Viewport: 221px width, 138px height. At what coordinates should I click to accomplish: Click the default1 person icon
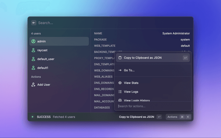pyautogui.click(x=33, y=68)
